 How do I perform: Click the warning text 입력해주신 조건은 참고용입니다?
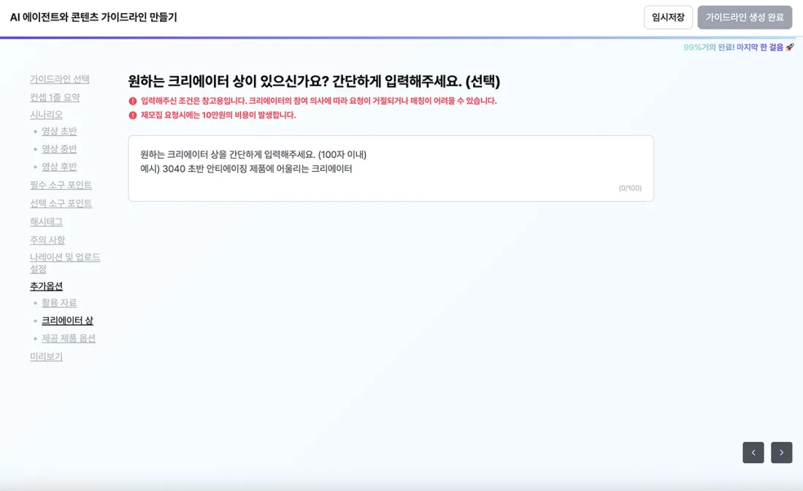[193, 101]
